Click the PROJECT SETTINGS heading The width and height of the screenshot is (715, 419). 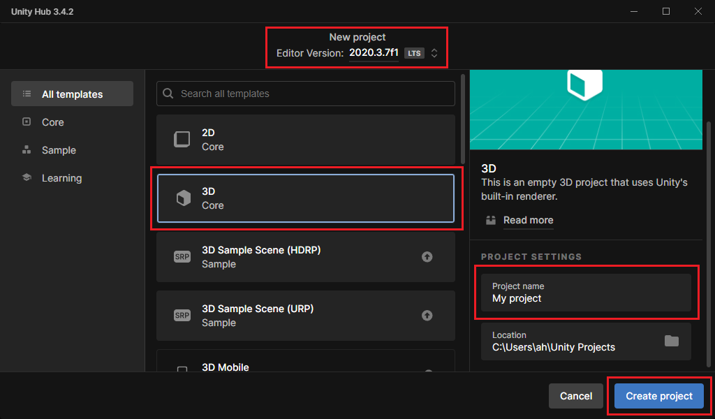coord(531,257)
